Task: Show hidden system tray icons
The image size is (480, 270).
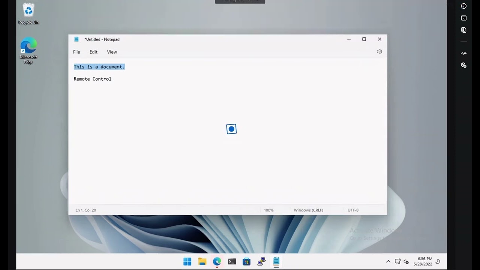Action: pos(388,261)
